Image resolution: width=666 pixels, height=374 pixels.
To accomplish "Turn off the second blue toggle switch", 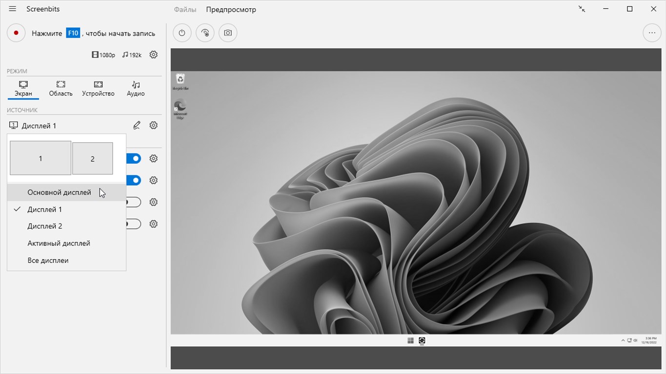I will pyautogui.click(x=134, y=181).
